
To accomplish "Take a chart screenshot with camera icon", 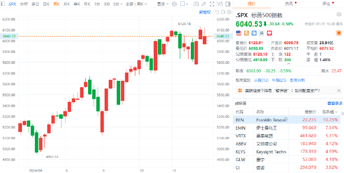I will coord(196,4).
